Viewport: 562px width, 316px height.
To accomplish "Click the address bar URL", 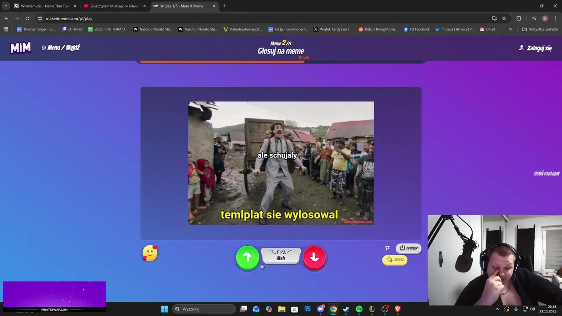I will [x=69, y=18].
